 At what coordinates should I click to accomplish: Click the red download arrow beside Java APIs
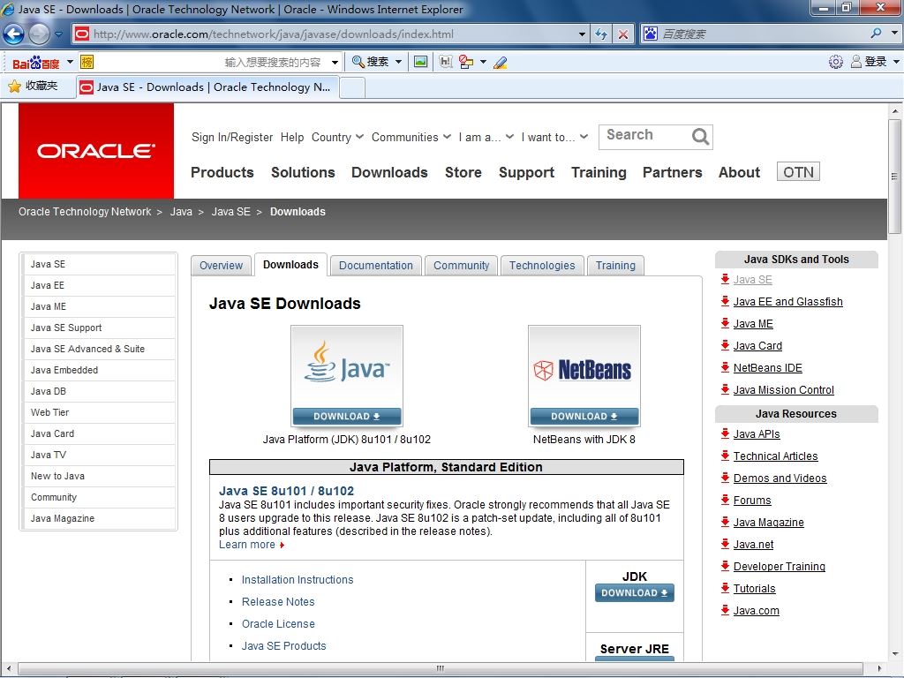(726, 433)
